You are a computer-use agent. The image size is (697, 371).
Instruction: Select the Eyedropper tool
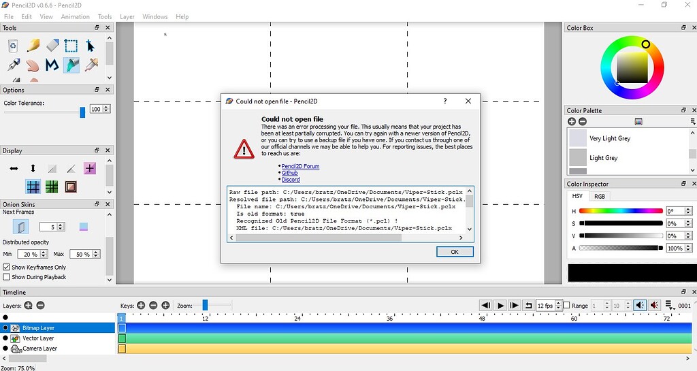(91, 65)
